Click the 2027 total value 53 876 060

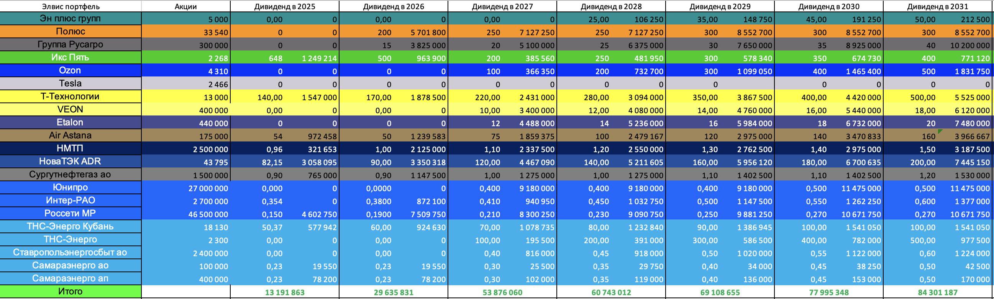502,292
